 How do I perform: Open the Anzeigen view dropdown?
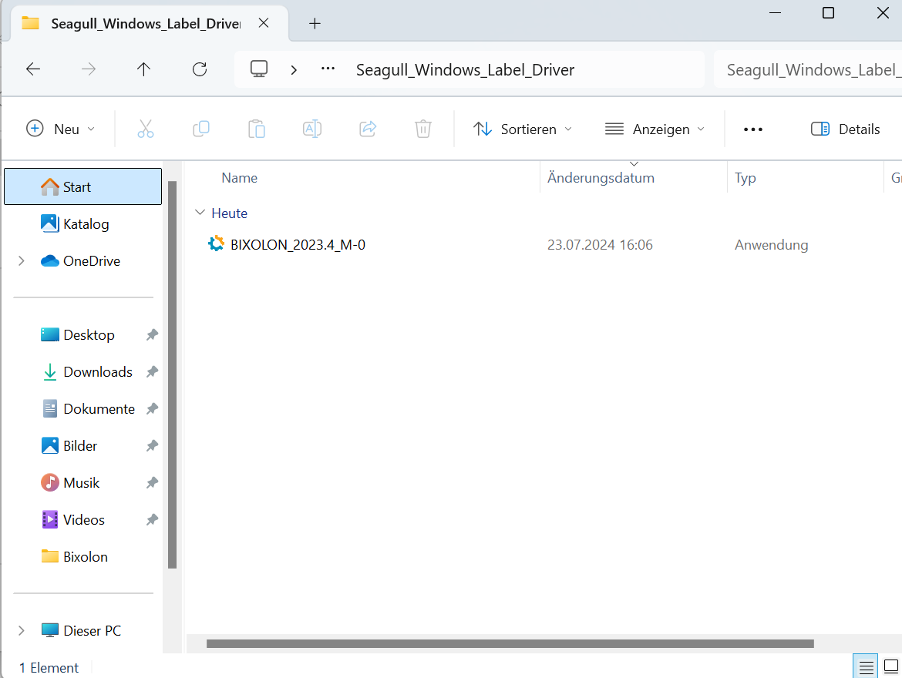655,129
